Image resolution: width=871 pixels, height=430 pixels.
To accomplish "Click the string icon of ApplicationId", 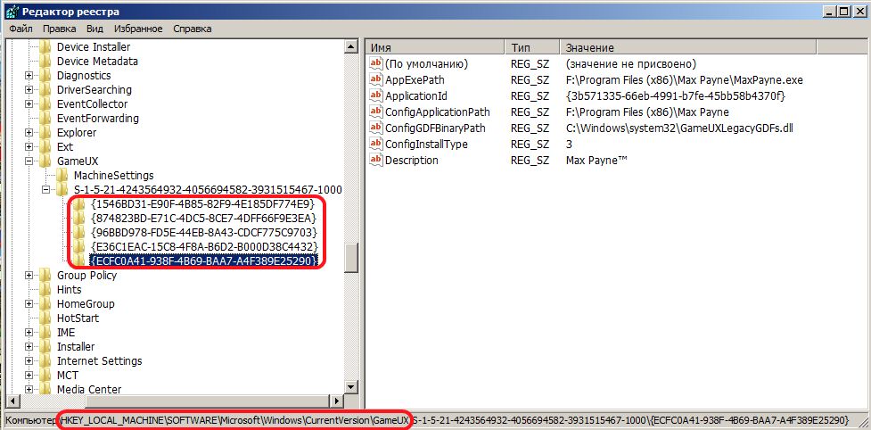I will 376,96.
